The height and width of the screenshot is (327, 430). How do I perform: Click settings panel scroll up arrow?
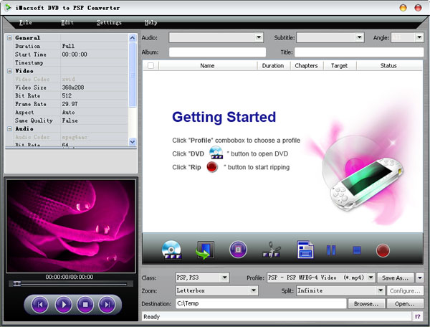(133, 38)
